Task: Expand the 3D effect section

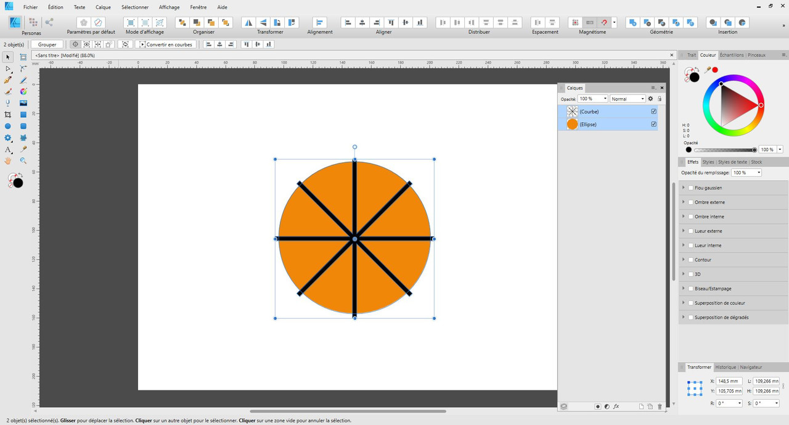Action: click(683, 274)
